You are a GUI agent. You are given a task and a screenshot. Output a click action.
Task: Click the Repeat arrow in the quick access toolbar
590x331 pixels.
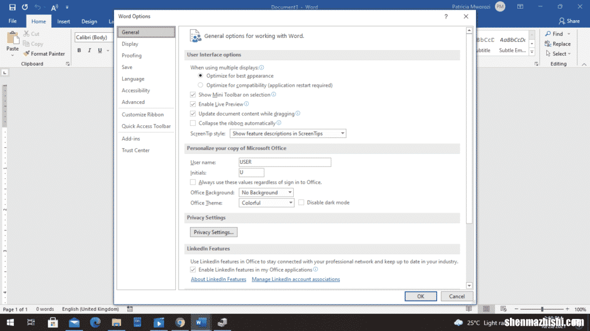pos(25,7)
